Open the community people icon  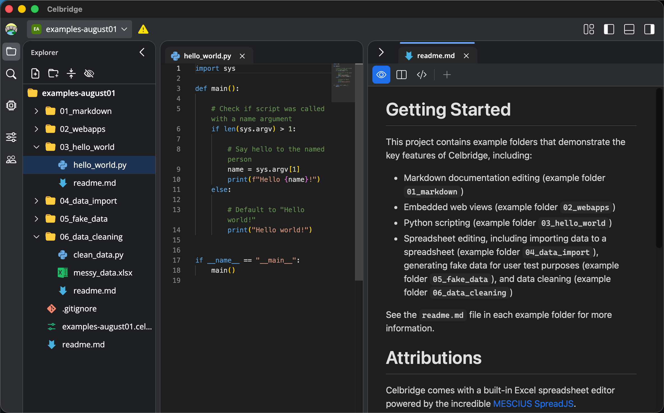(11, 160)
